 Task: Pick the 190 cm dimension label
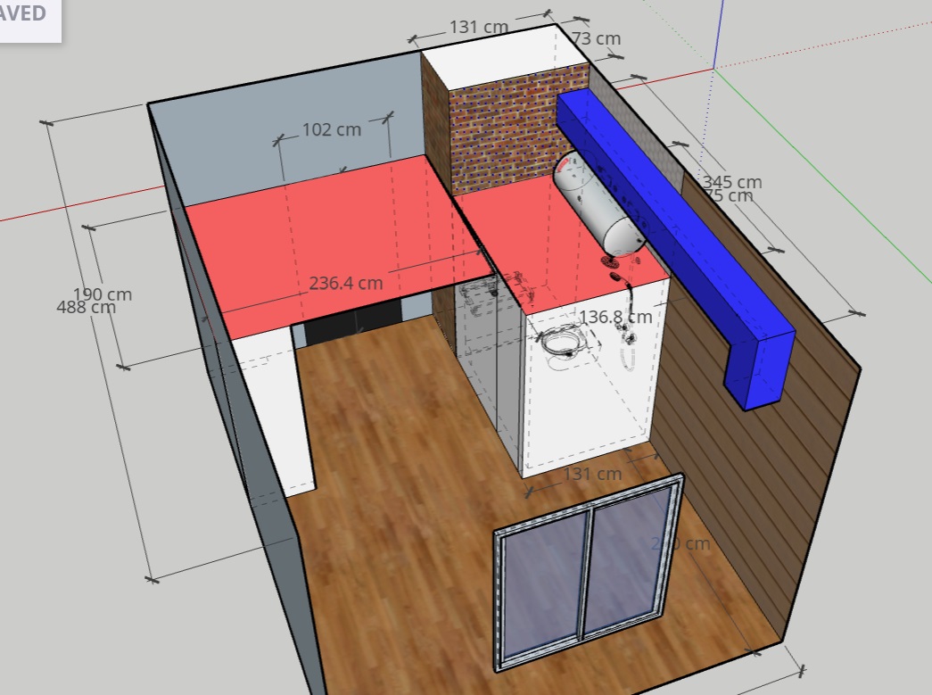pyautogui.click(x=102, y=294)
